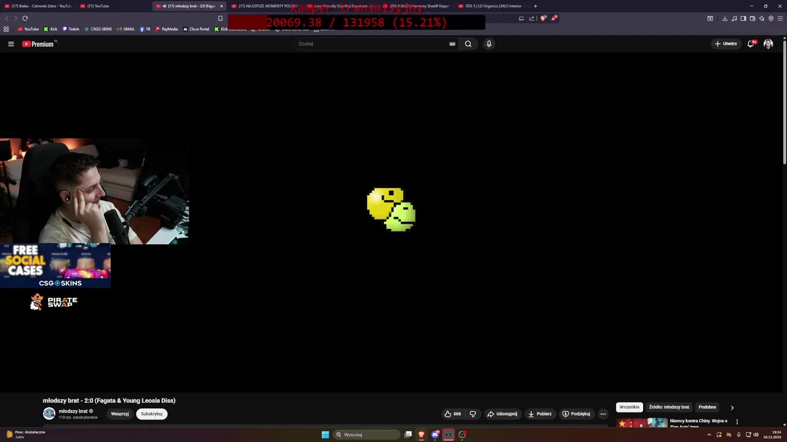Switch to Białas - Człowiek Sztos tab
This screenshot has width=787, height=442.
[x=38, y=6]
